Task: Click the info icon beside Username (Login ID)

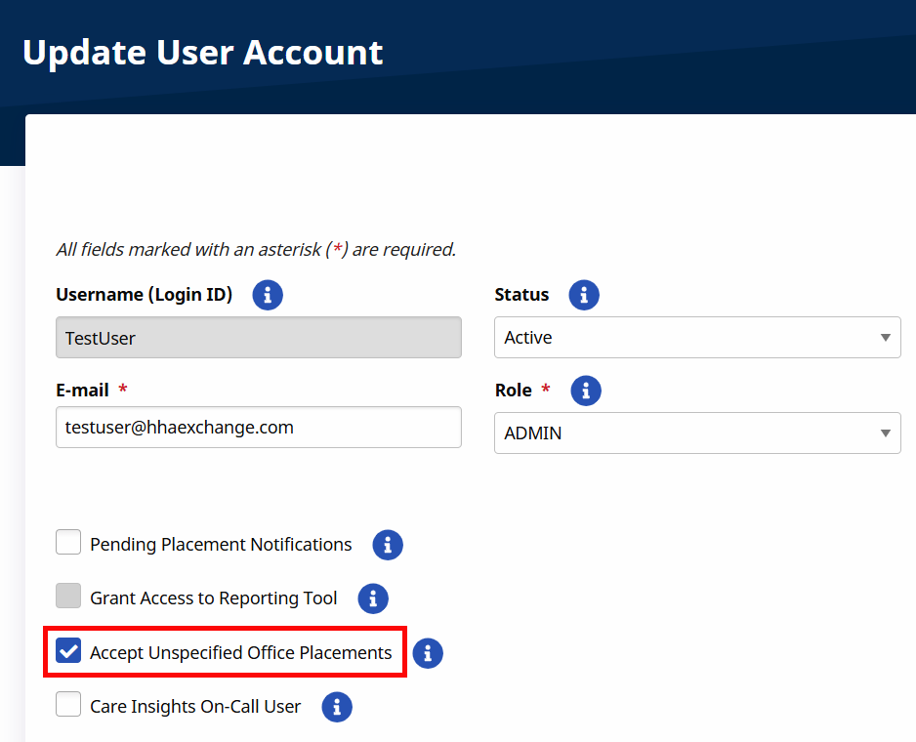Action: pos(268,295)
